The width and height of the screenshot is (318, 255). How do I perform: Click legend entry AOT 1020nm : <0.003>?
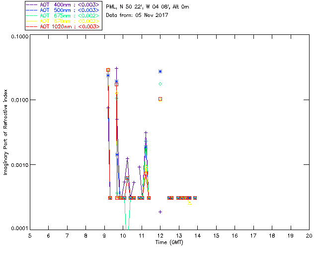[63, 26]
